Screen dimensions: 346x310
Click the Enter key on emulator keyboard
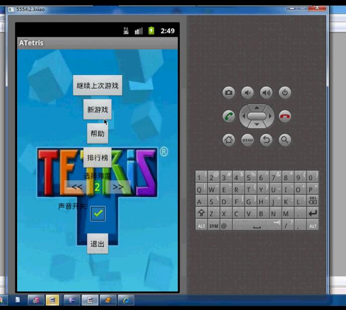[x=313, y=213]
